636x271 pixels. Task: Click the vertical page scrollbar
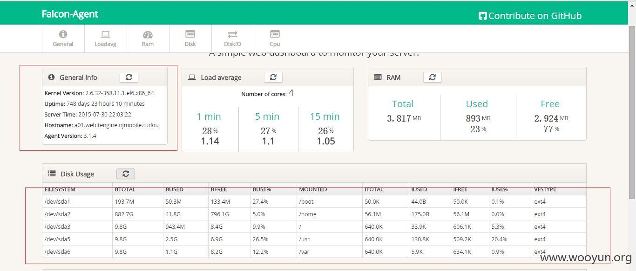pyautogui.click(x=632, y=111)
